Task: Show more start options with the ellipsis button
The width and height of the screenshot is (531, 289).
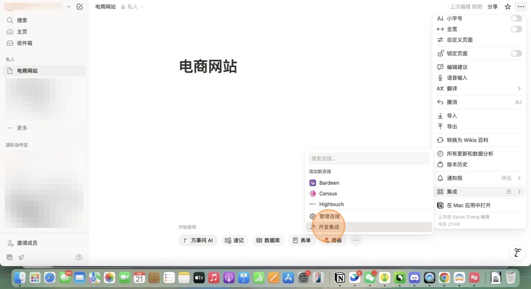Action: (x=356, y=240)
